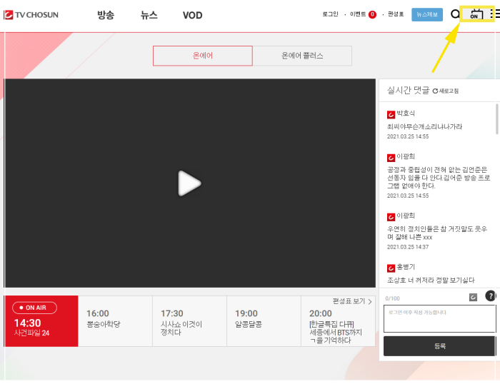This screenshot has height=389, width=500.
Task: Open the VOD menu
Action: click(192, 15)
